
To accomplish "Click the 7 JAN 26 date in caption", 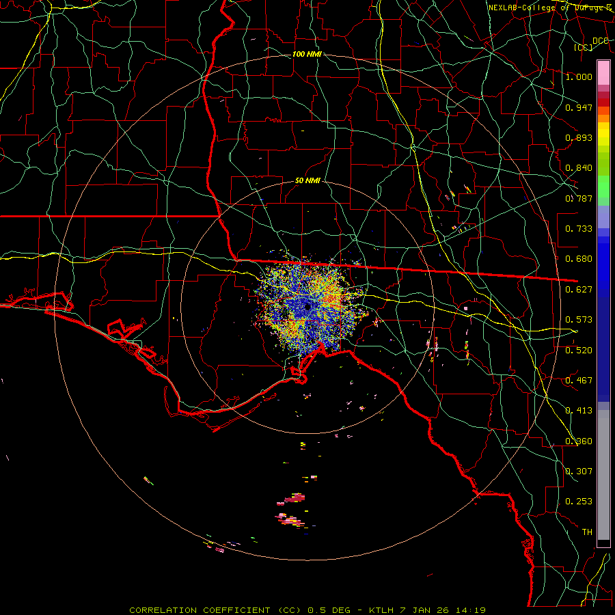I will point(424,610).
